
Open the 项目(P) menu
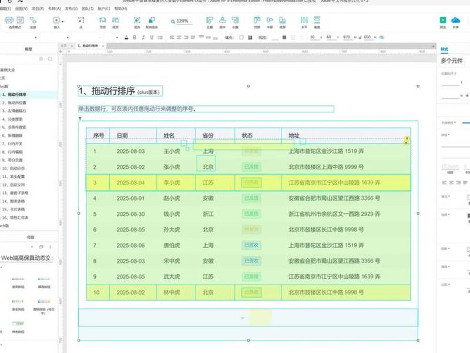(x=38, y=9)
